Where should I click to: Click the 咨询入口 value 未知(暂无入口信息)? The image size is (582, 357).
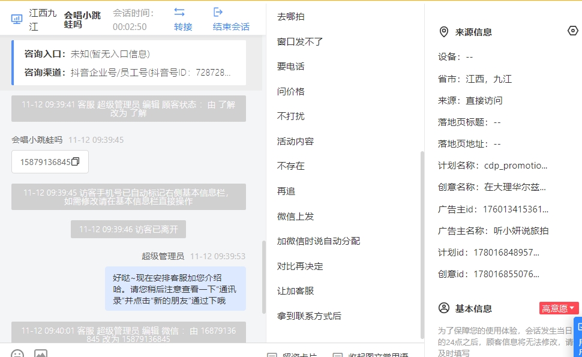click(110, 54)
